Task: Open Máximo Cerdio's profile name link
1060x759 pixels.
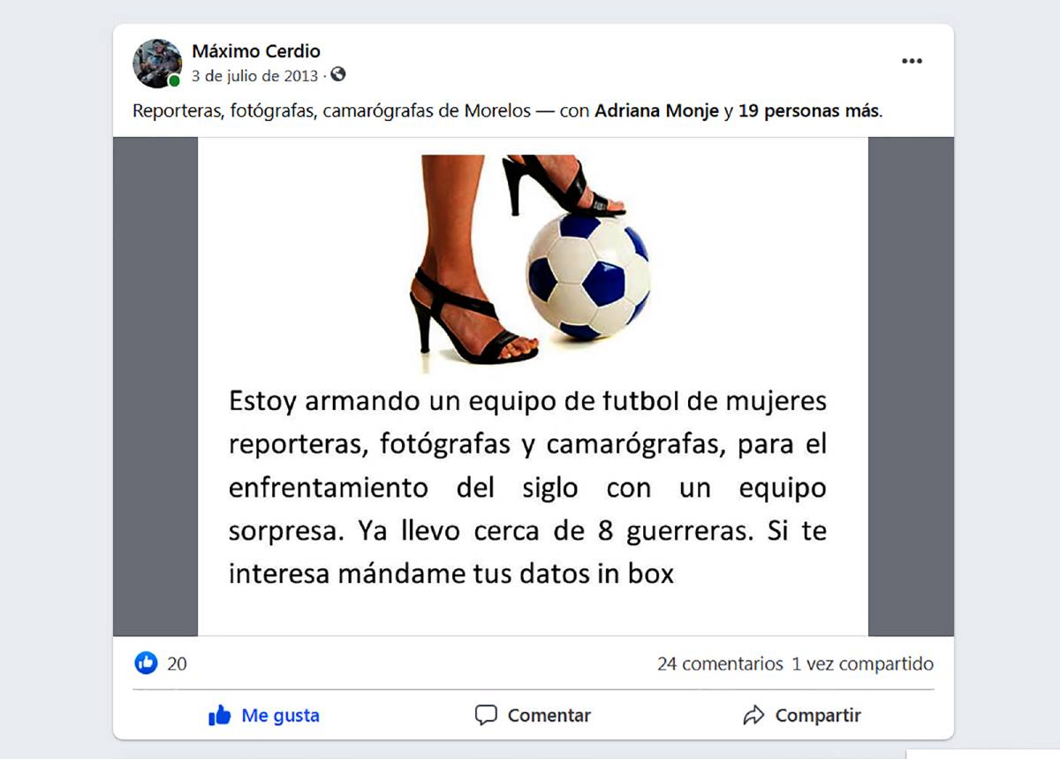Action: pyautogui.click(x=256, y=51)
